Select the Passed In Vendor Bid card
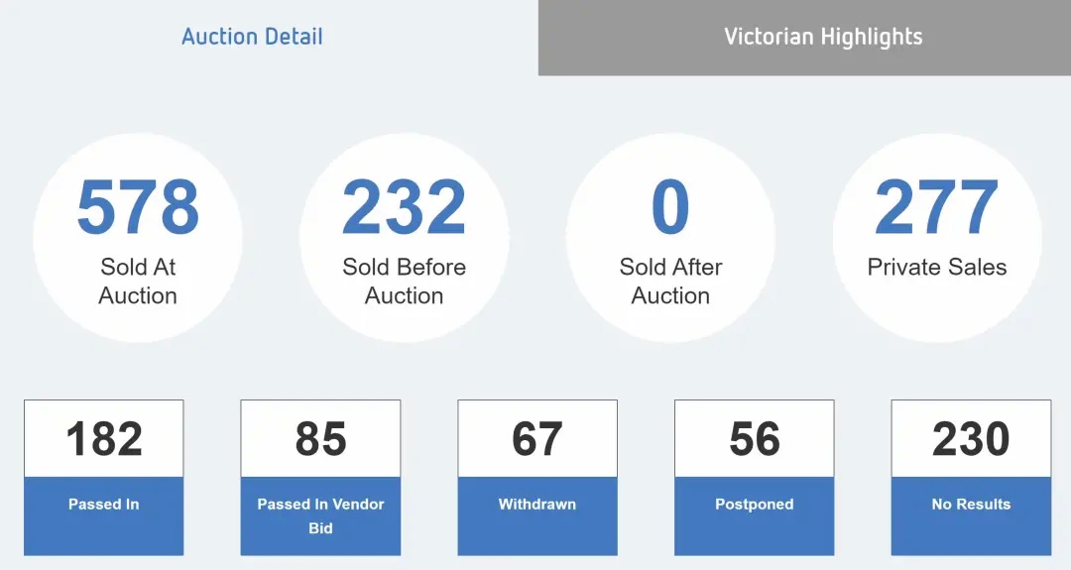Image resolution: width=1071 pixels, height=570 pixels. (x=320, y=478)
